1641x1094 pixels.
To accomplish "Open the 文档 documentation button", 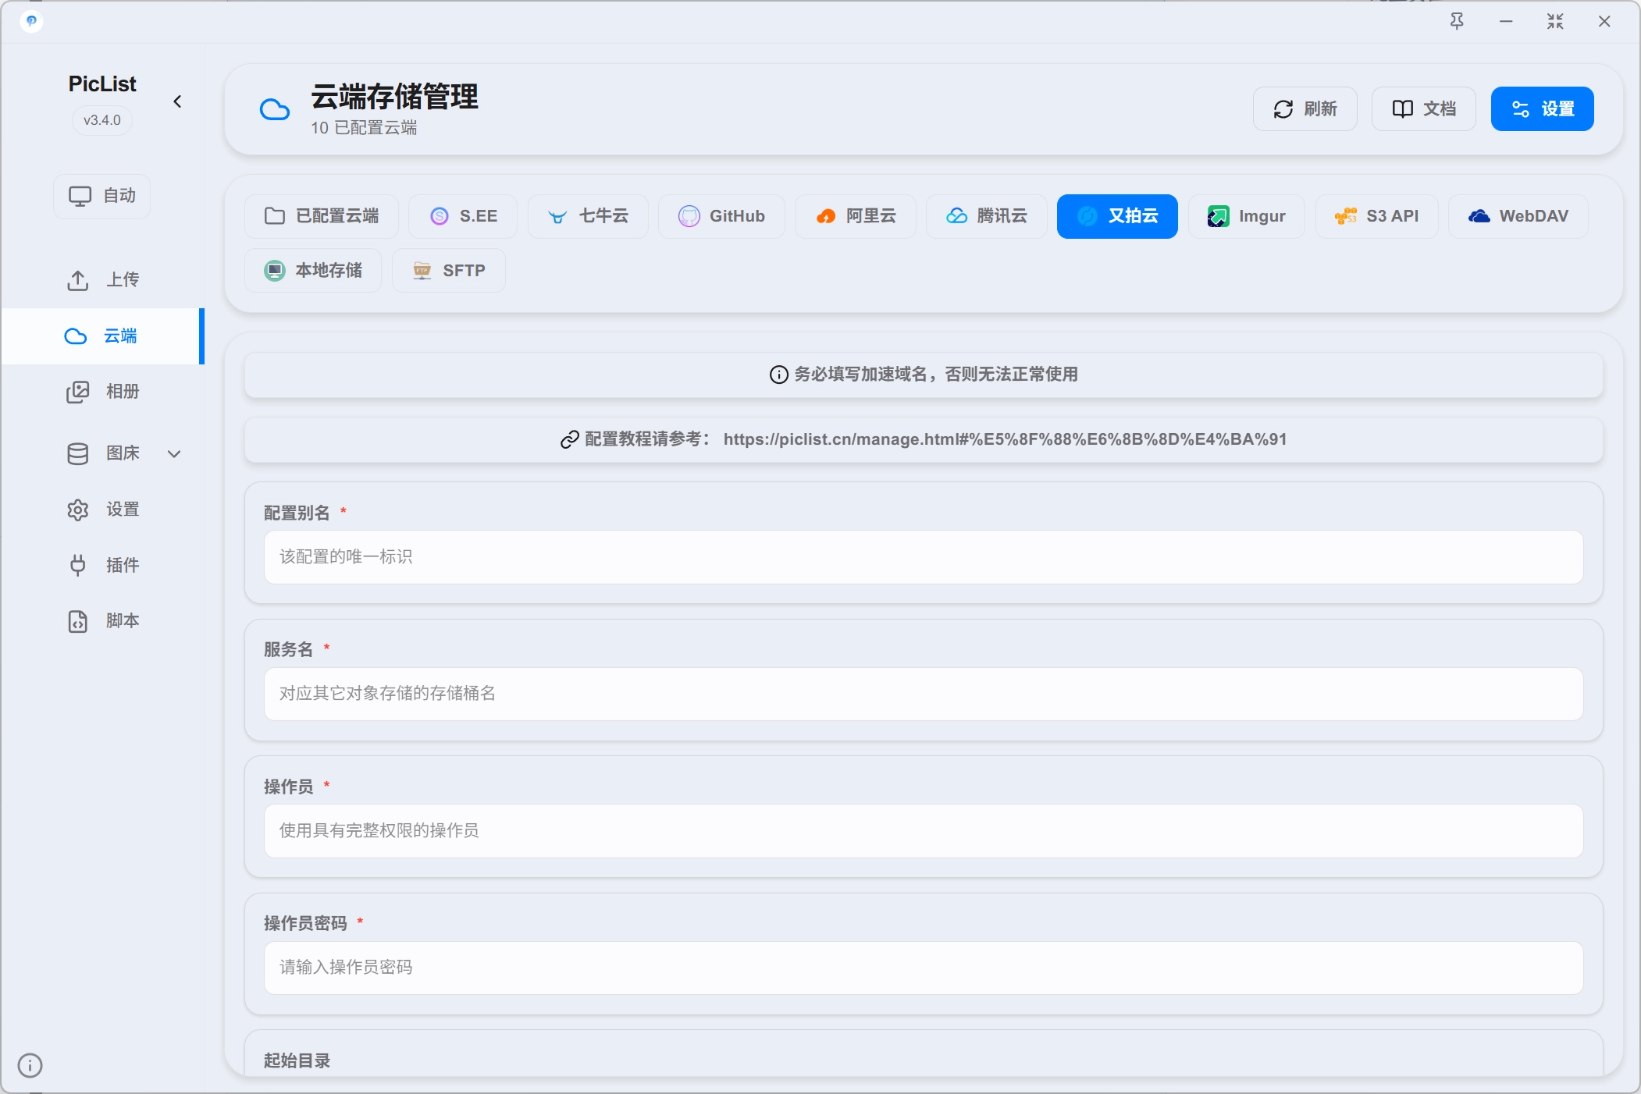I will (x=1424, y=108).
